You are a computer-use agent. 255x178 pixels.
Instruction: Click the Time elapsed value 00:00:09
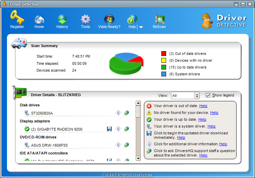[x=79, y=63]
